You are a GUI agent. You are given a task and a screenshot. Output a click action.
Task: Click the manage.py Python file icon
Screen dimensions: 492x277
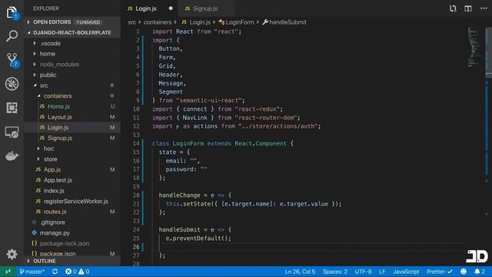tap(34, 232)
